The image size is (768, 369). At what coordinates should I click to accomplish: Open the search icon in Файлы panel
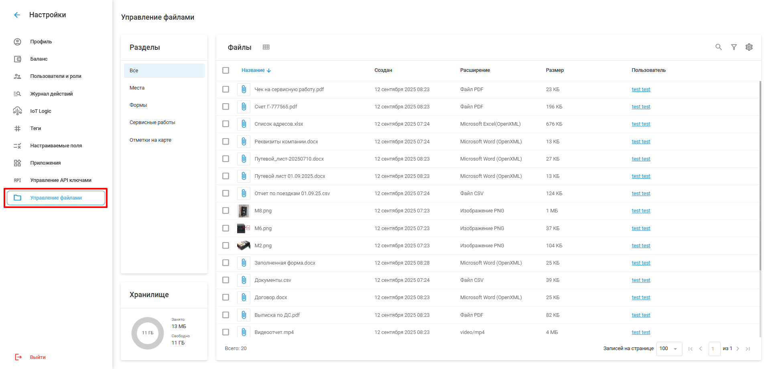pyautogui.click(x=718, y=47)
